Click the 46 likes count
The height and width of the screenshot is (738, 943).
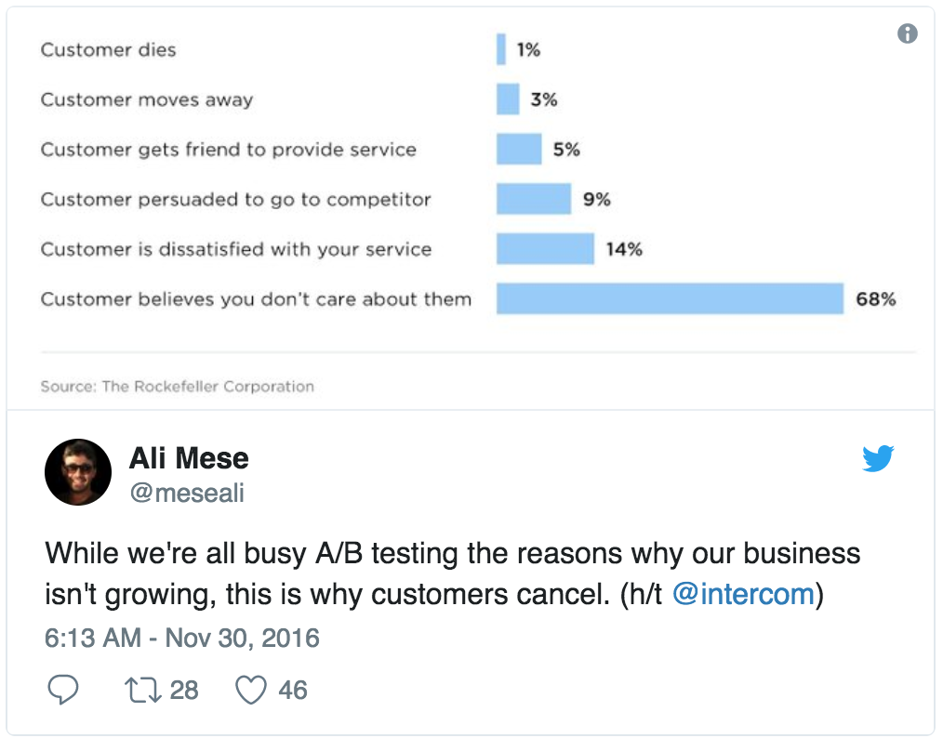(x=293, y=690)
